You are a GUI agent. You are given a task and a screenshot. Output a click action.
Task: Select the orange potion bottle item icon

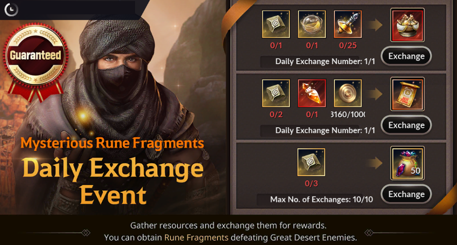click(x=311, y=93)
